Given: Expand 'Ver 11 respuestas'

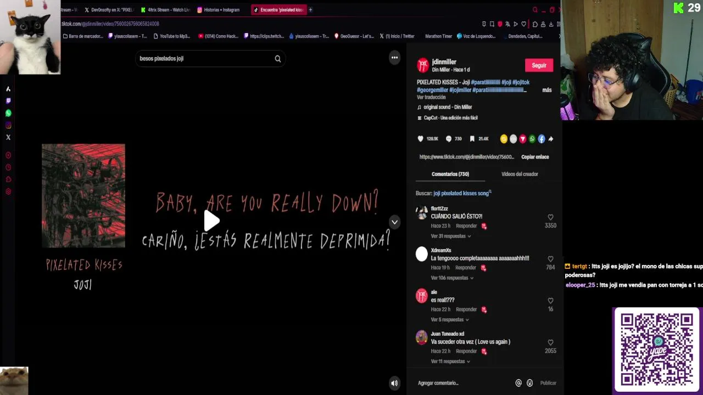Looking at the screenshot, I should click(451, 362).
